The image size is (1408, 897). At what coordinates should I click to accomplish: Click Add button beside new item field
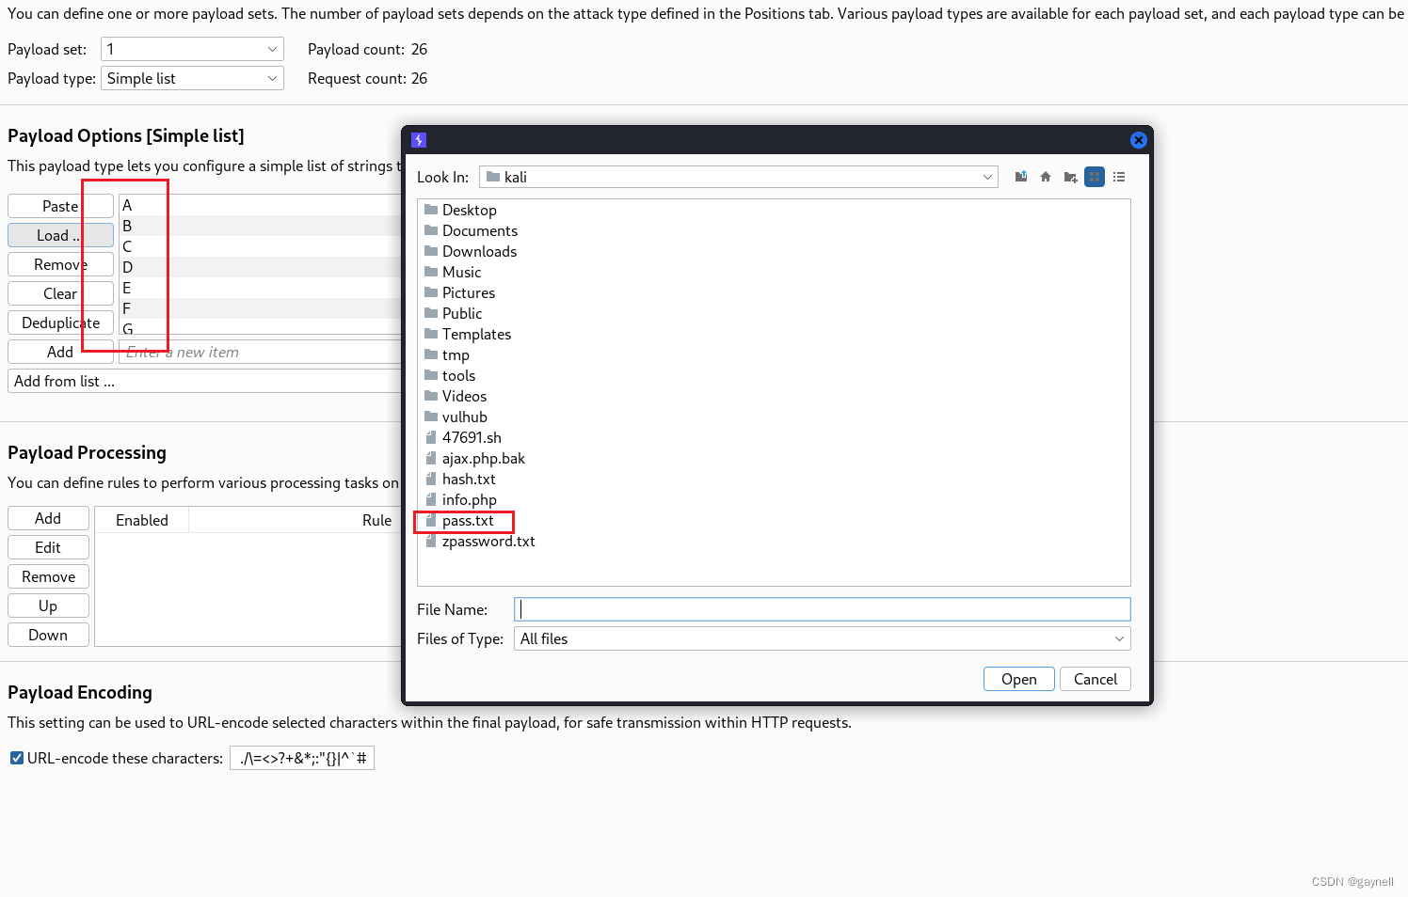(x=60, y=352)
